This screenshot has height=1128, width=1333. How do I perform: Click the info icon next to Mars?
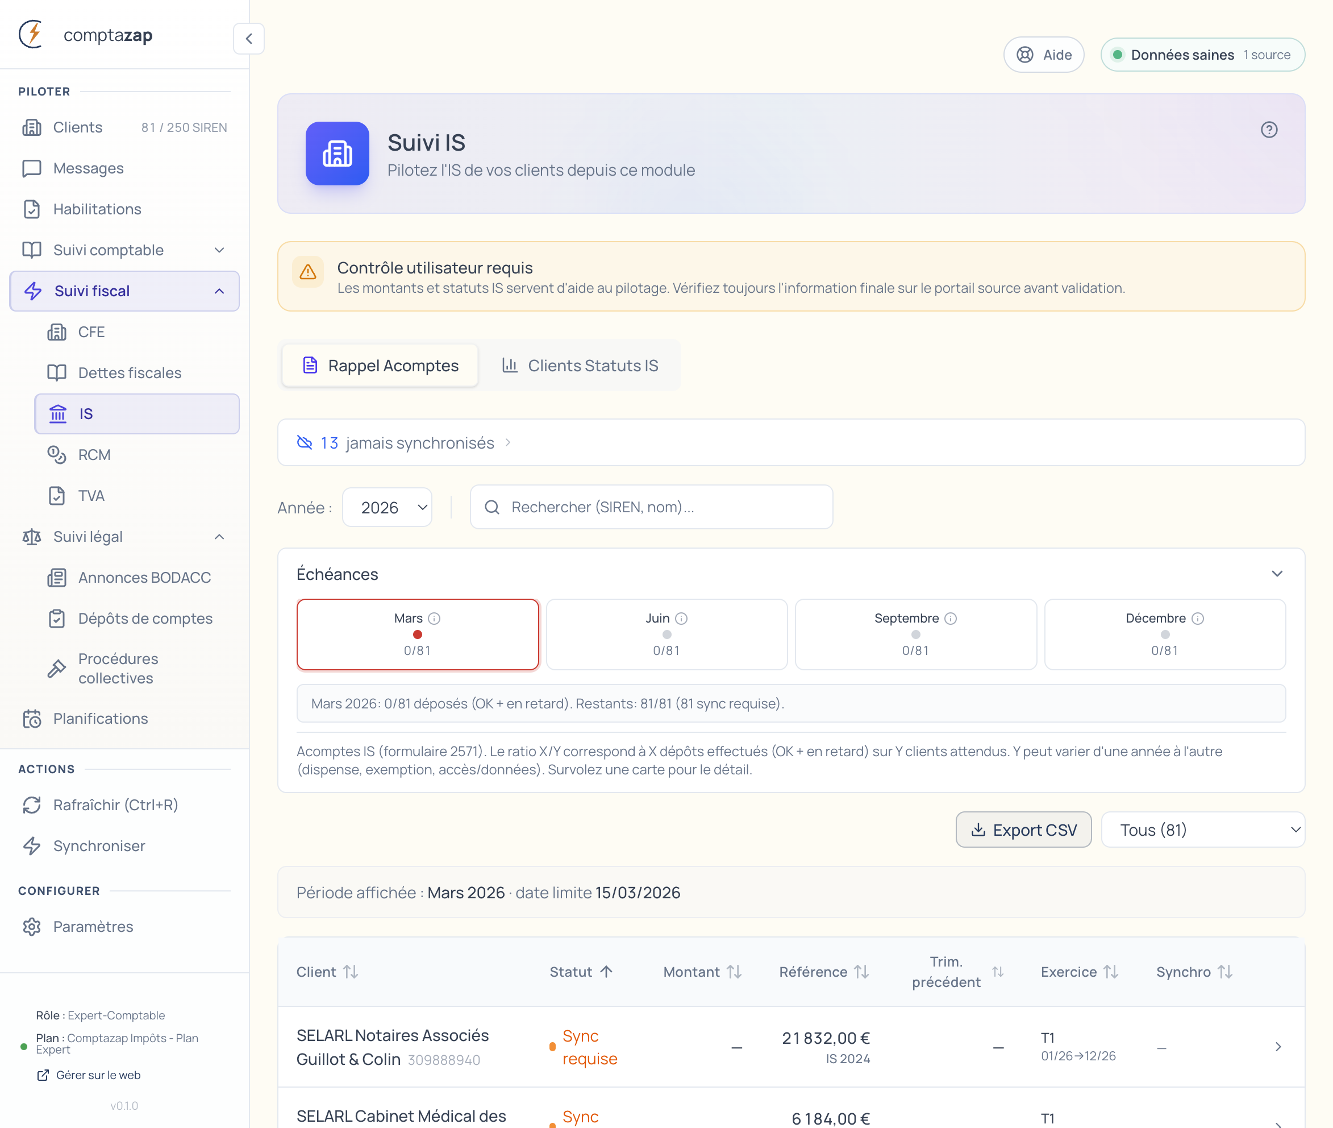(x=435, y=619)
